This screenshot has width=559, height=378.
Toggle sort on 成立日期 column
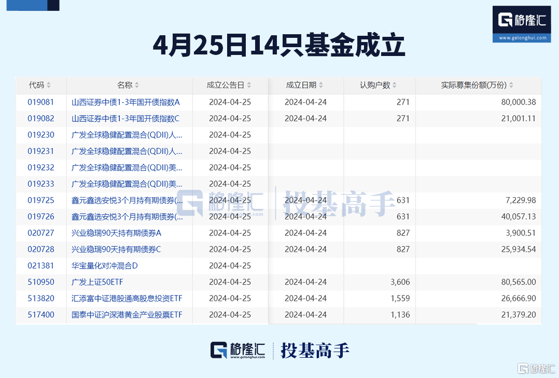click(x=321, y=86)
